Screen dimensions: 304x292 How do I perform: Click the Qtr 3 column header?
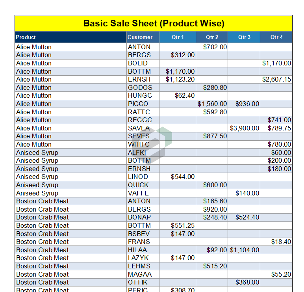coord(244,37)
